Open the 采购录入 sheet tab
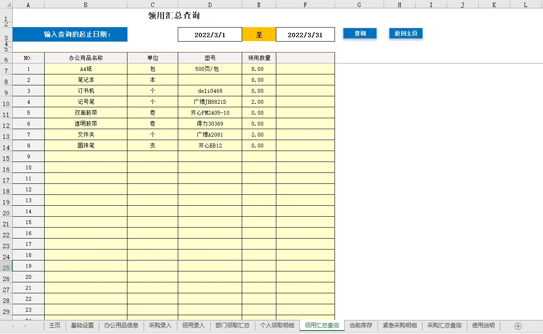 coord(160,326)
